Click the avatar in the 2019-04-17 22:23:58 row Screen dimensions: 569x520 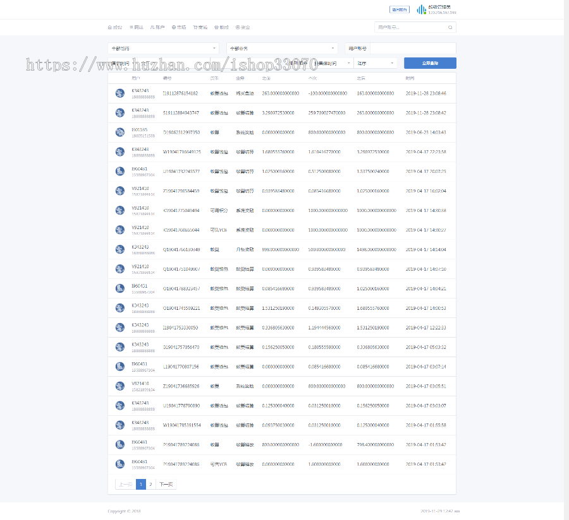tap(120, 152)
